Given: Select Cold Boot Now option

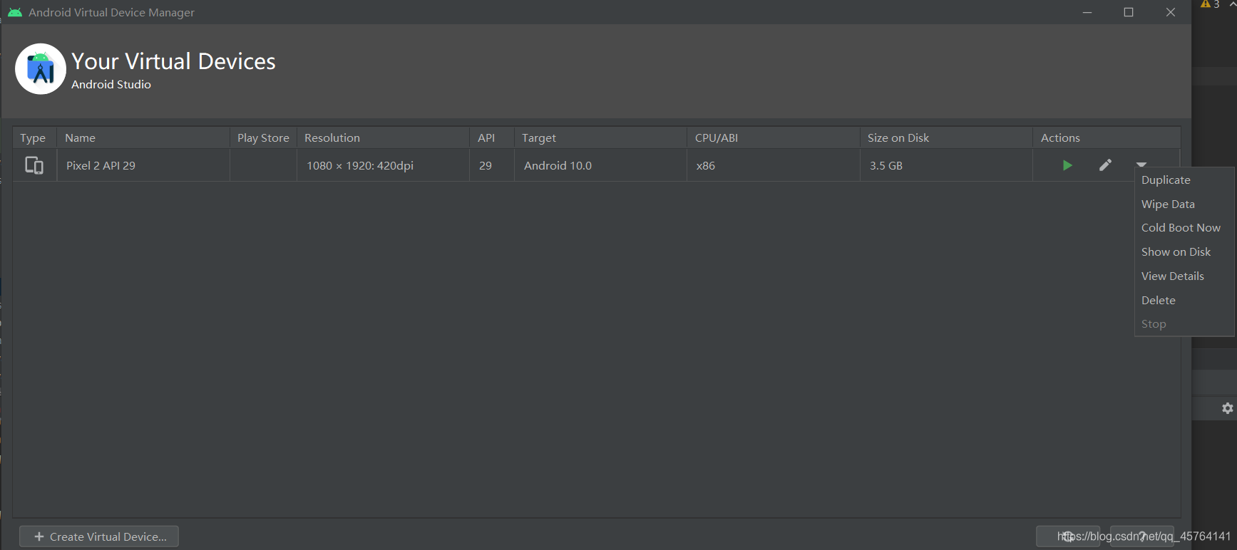Looking at the screenshot, I should (1181, 228).
